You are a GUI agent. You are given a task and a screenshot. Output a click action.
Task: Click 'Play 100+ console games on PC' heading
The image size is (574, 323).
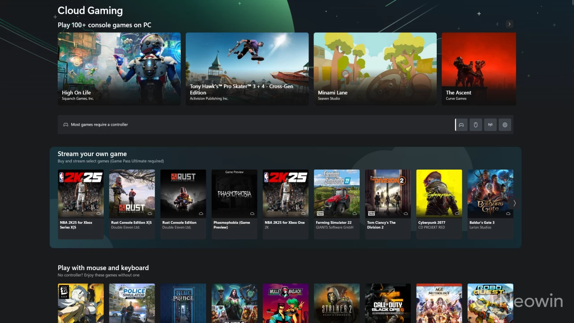[x=104, y=25]
